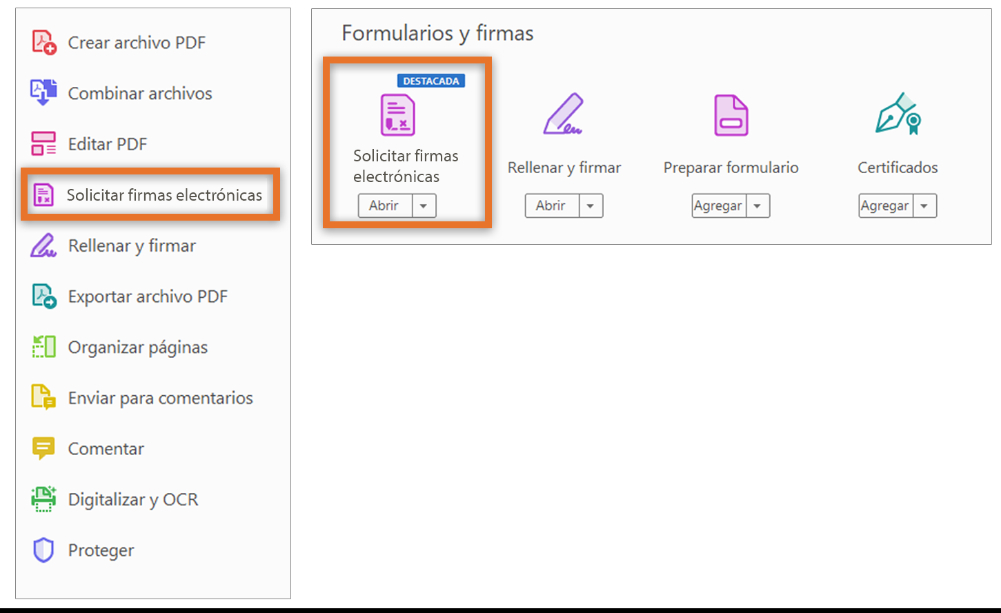Viewport: 1001px width, 613px height.
Task: Click the Certificados pen icon
Action: click(x=898, y=114)
